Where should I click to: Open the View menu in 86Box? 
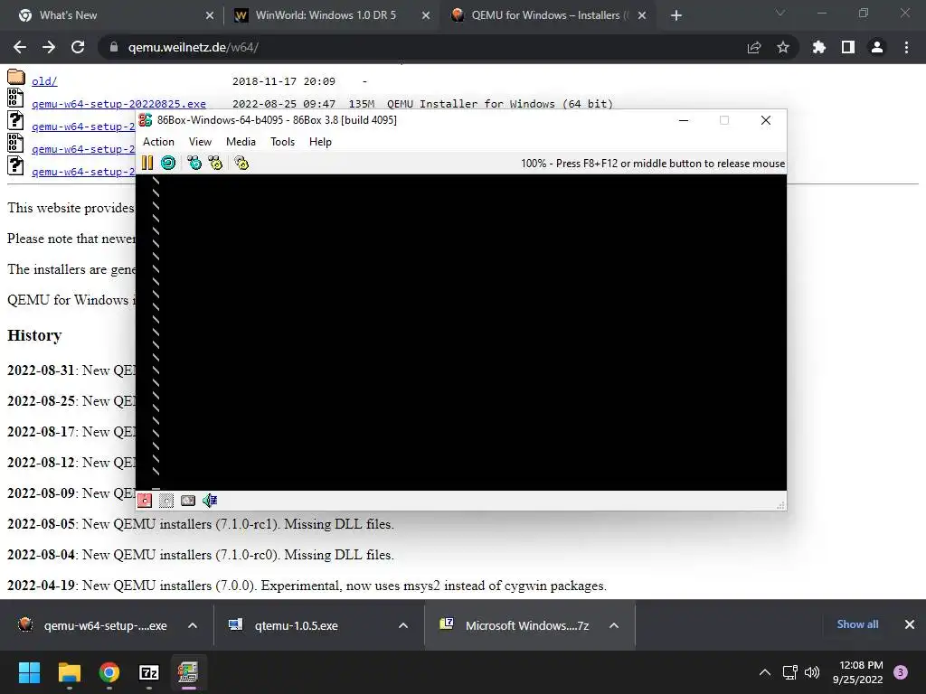pyautogui.click(x=200, y=142)
